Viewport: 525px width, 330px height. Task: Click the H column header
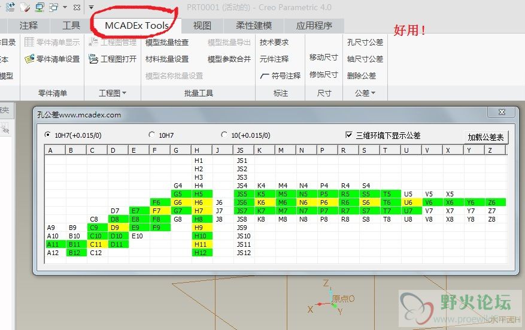(202, 150)
